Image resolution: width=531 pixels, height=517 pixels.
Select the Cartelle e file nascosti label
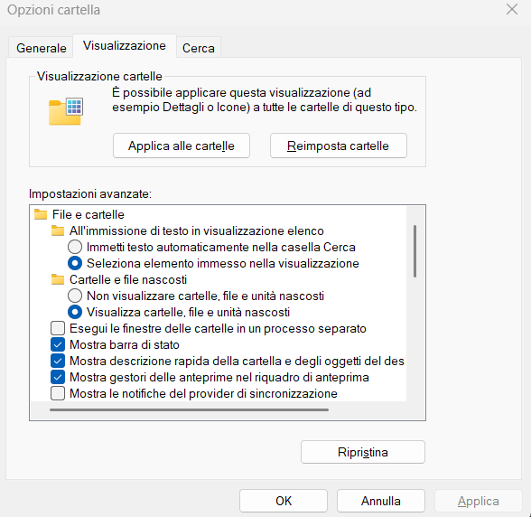(x=128, y=279)
